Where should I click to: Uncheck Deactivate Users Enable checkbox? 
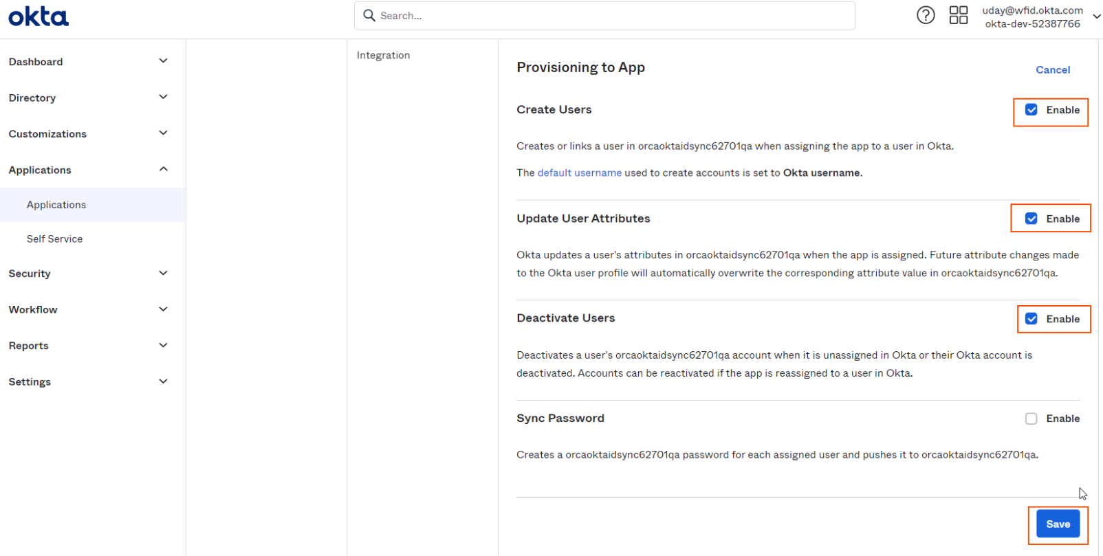tap(1031, 319)
